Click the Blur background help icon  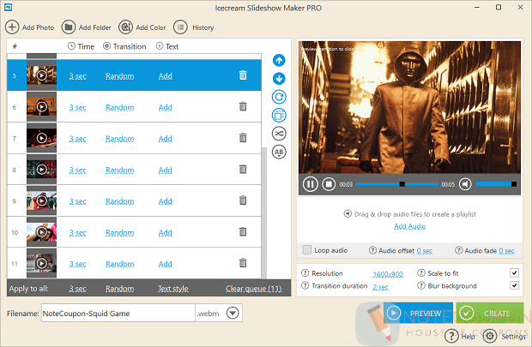(421, 285)
